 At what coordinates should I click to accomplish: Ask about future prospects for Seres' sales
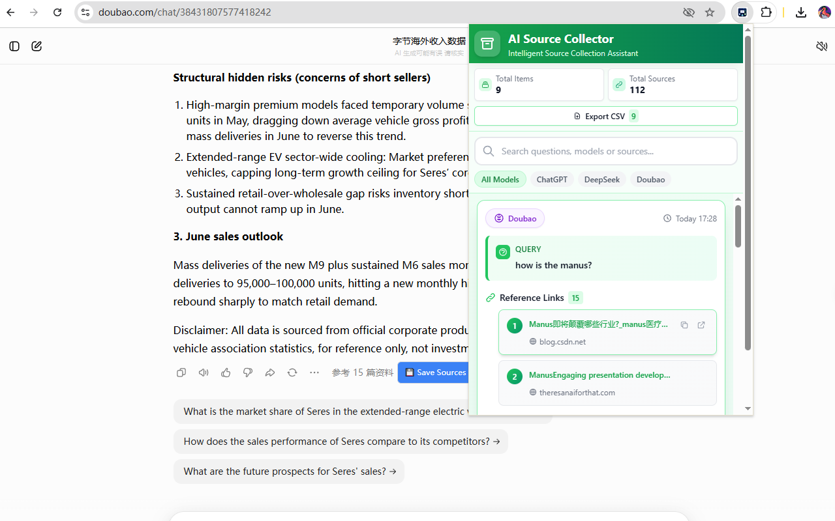pos(289,472)
